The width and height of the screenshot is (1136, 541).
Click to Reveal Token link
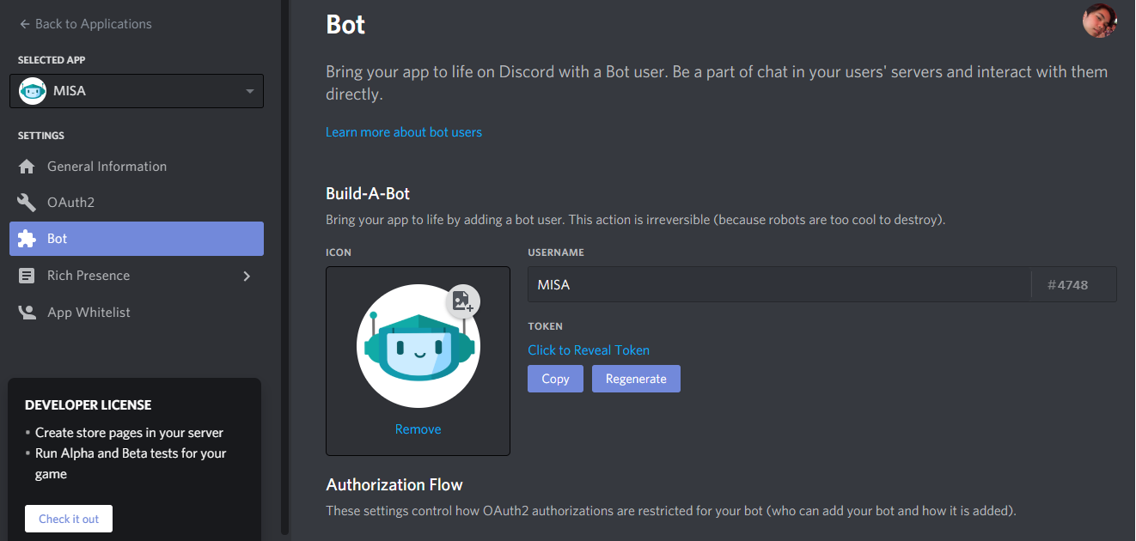(x=589, y=350)
